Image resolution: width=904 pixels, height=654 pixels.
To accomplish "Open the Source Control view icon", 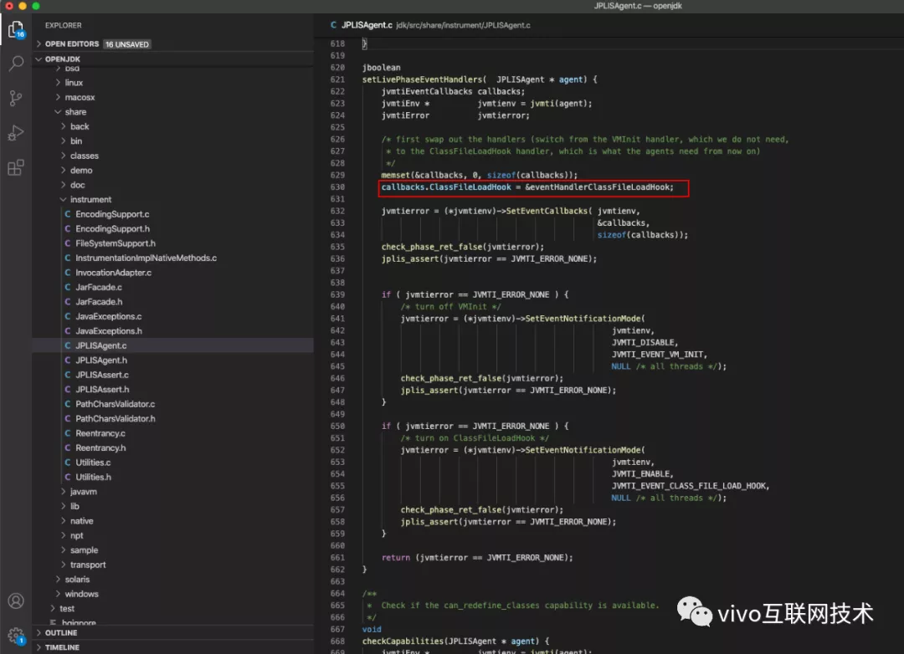I will 16,98.
